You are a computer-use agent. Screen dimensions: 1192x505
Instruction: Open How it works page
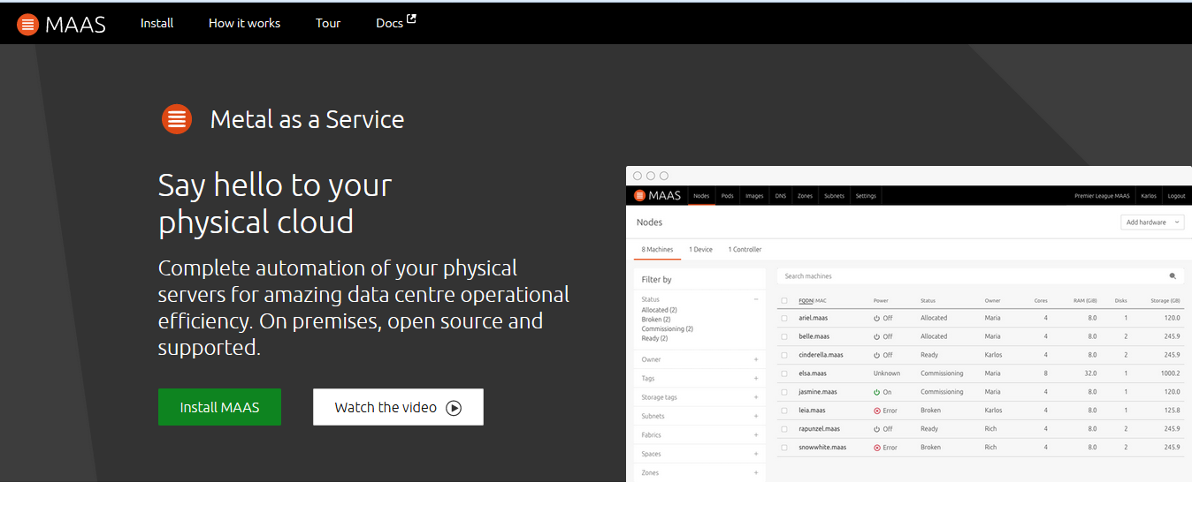(244, 23)
